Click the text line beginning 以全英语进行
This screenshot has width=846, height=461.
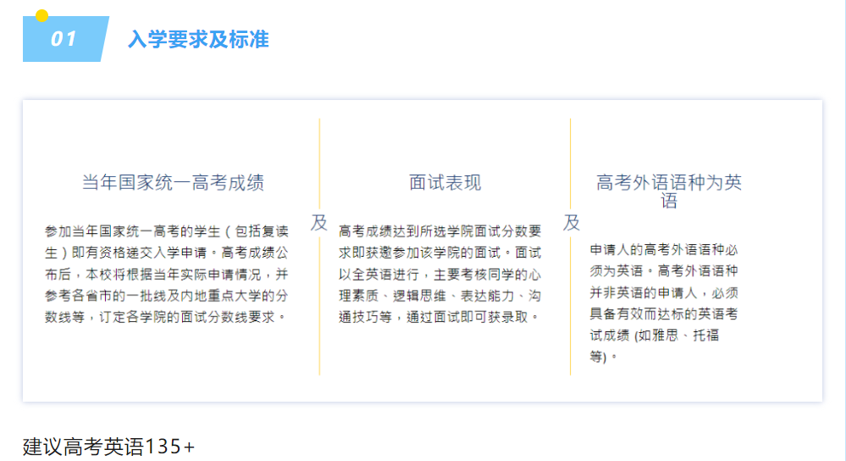(440, 275)
